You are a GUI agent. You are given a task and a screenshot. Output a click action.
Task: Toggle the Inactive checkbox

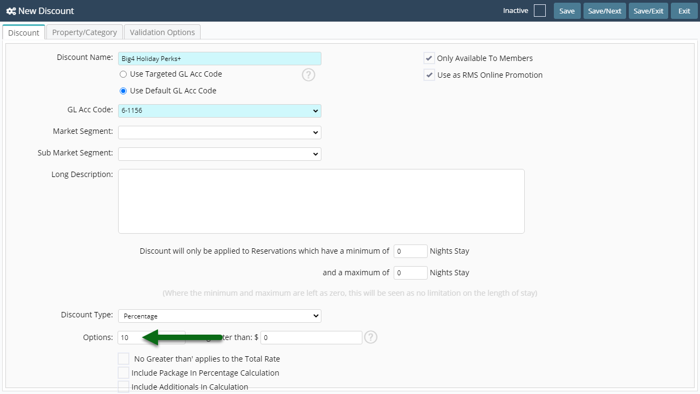coord(540,11)
